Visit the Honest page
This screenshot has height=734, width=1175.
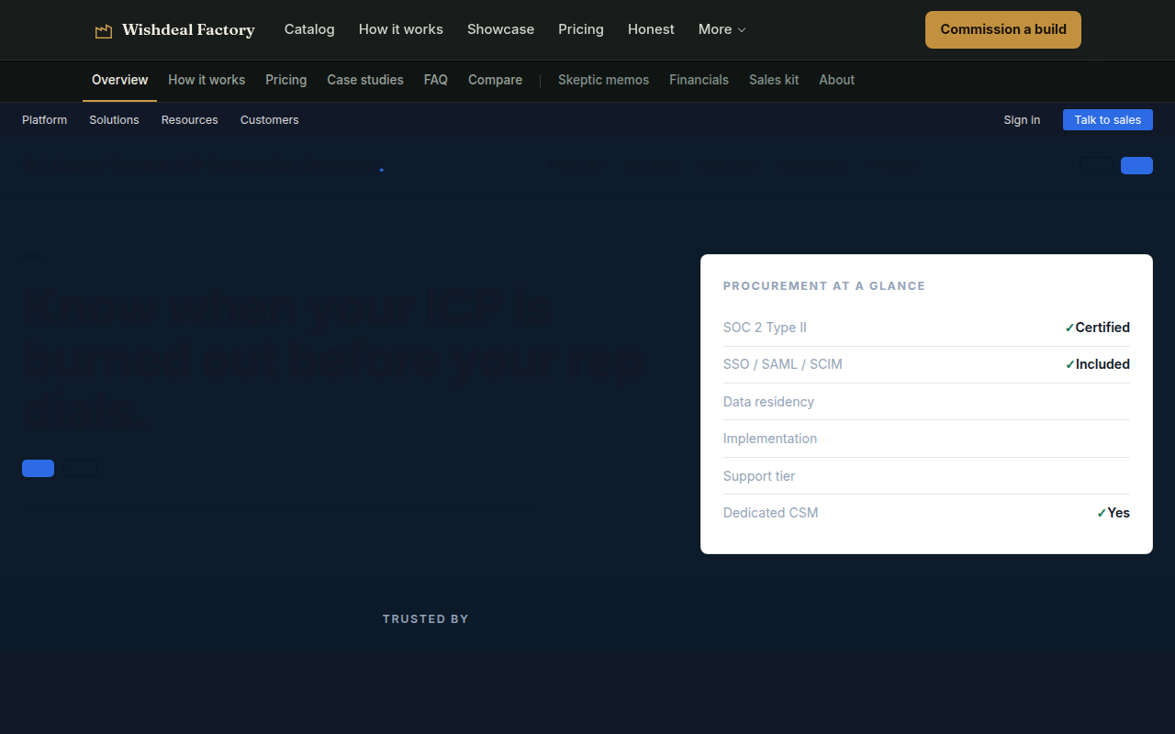pyautogui.click(x=651, y=29)
